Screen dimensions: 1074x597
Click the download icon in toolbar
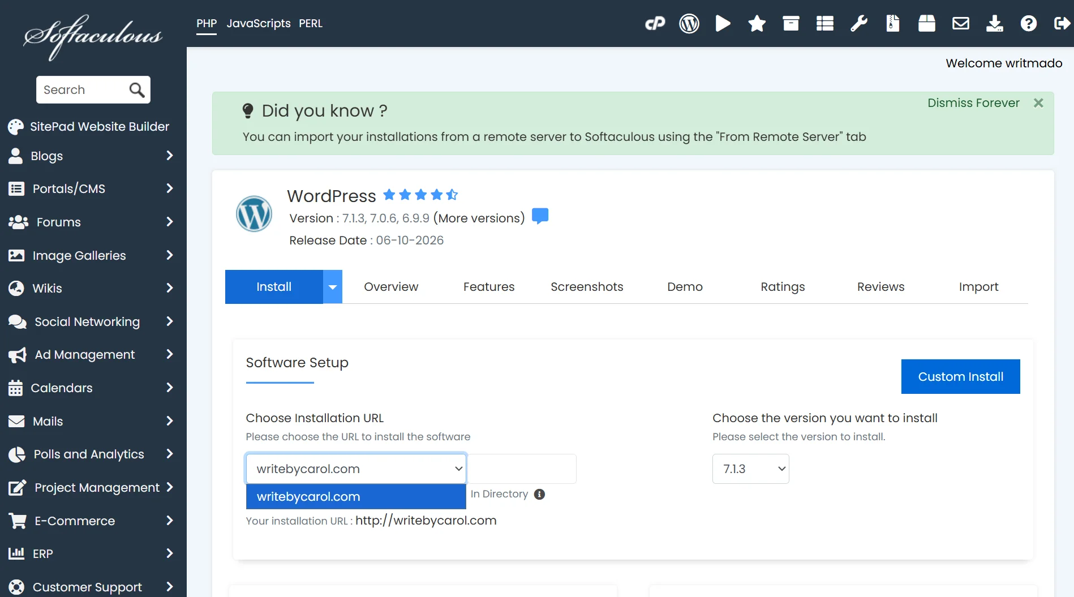point(995,23)
